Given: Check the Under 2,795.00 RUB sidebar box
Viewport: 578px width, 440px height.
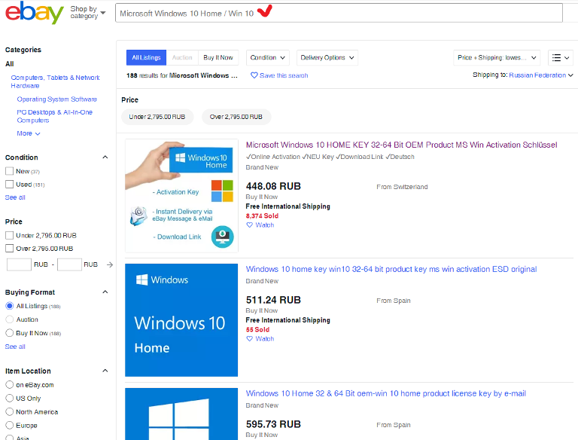Looking at the screenshot, I should coord(10,236).
